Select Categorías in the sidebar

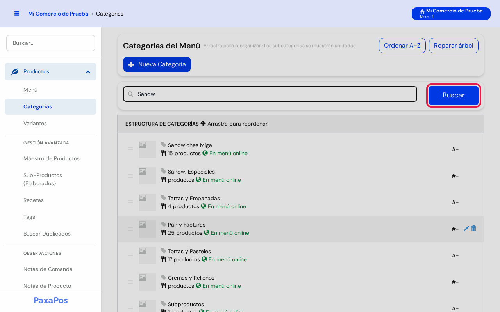(50, 106)
